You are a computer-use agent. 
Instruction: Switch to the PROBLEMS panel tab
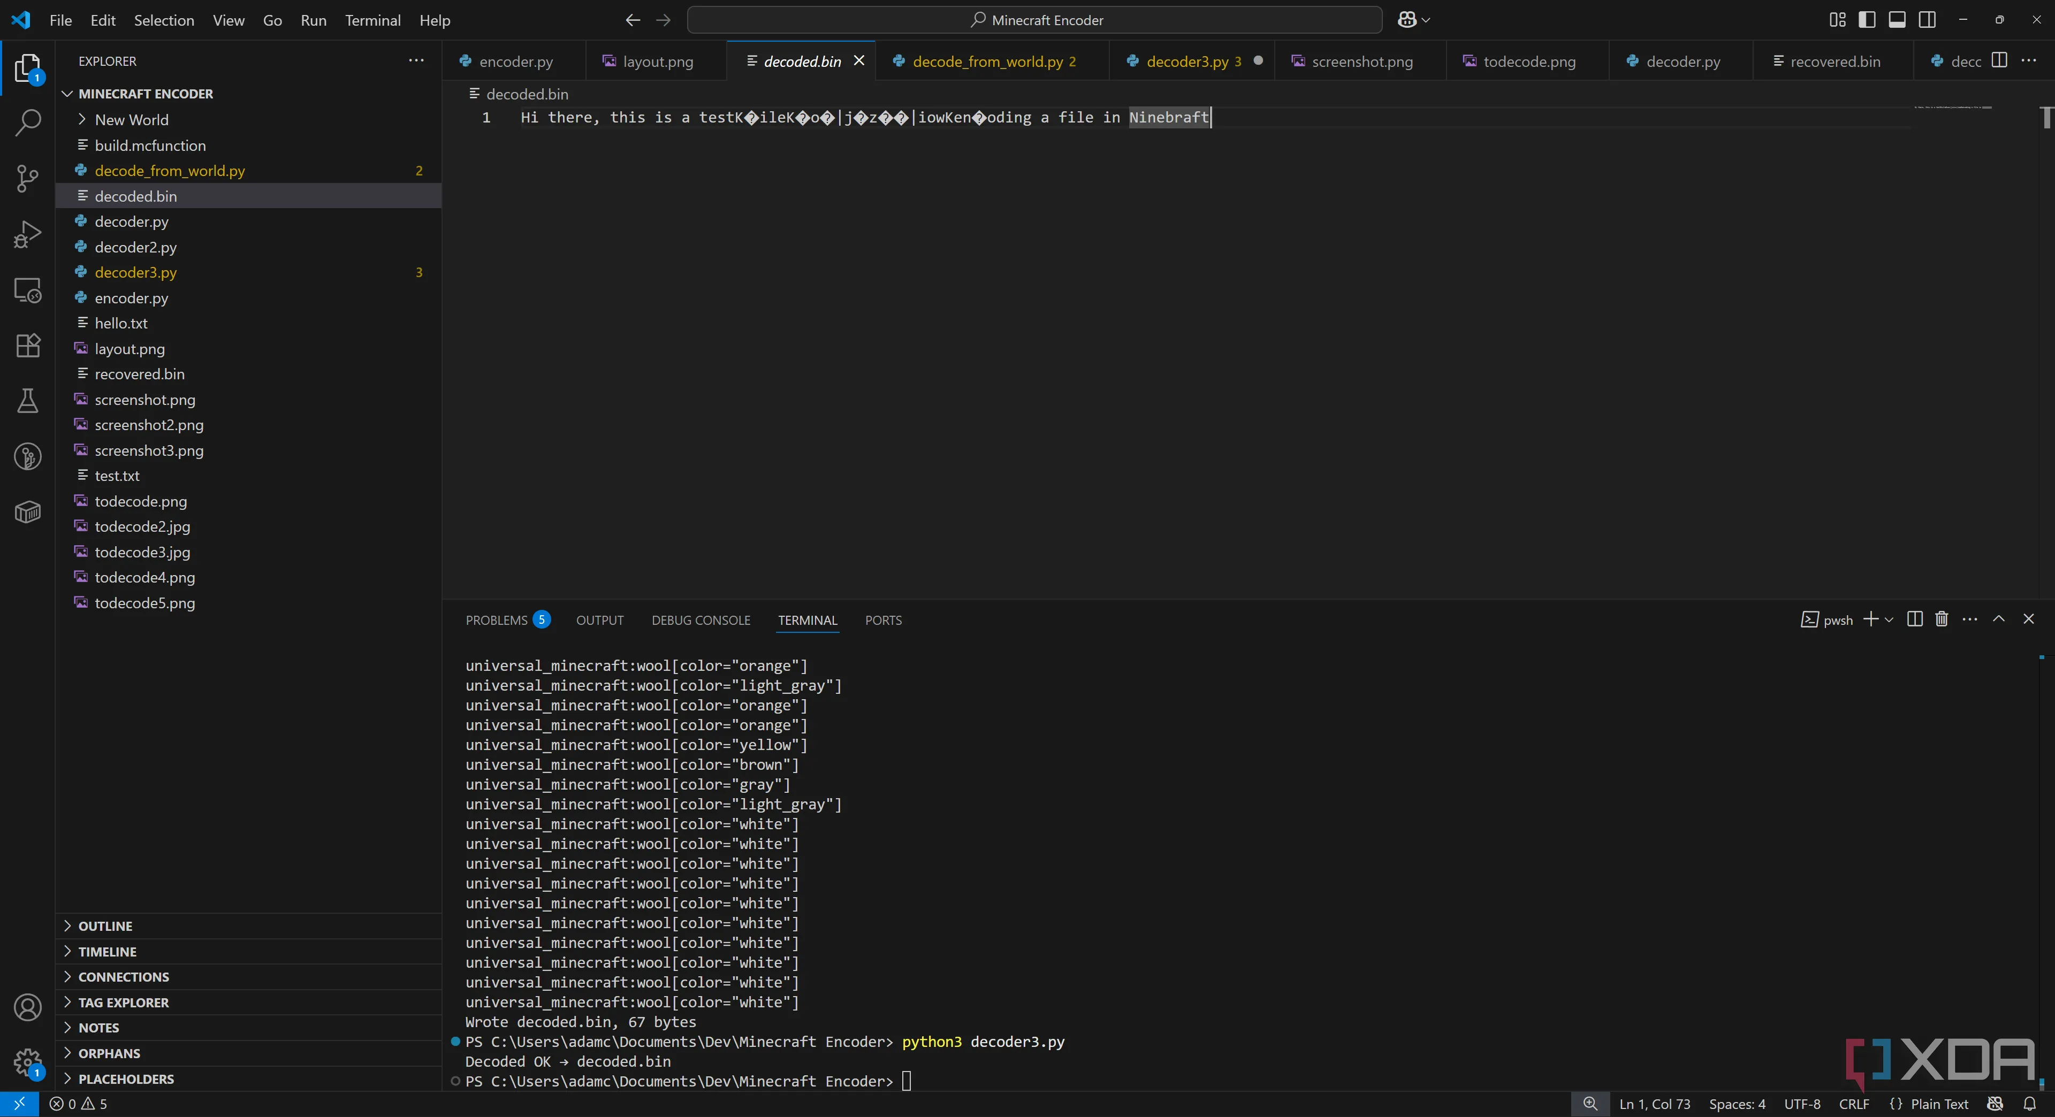click(507, 621)
